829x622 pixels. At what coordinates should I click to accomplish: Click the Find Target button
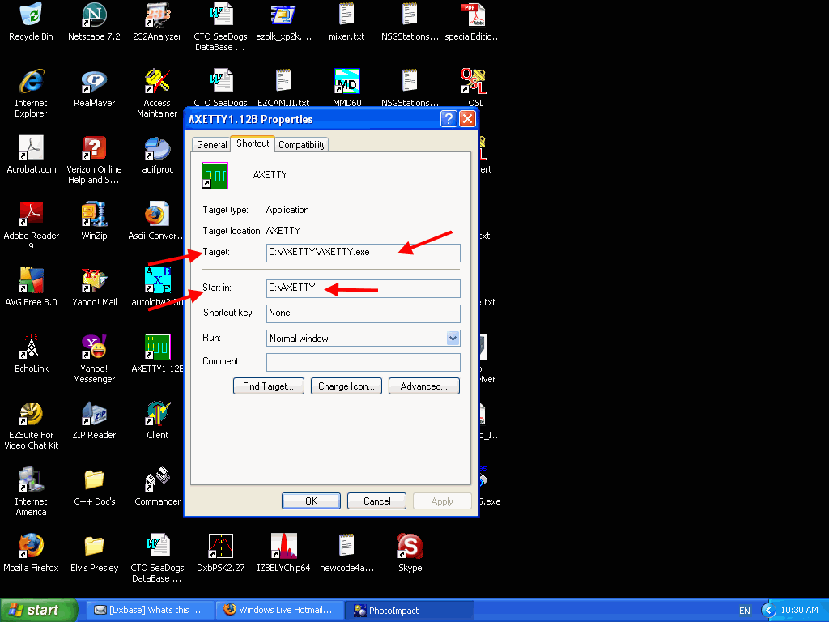point(268,386)
